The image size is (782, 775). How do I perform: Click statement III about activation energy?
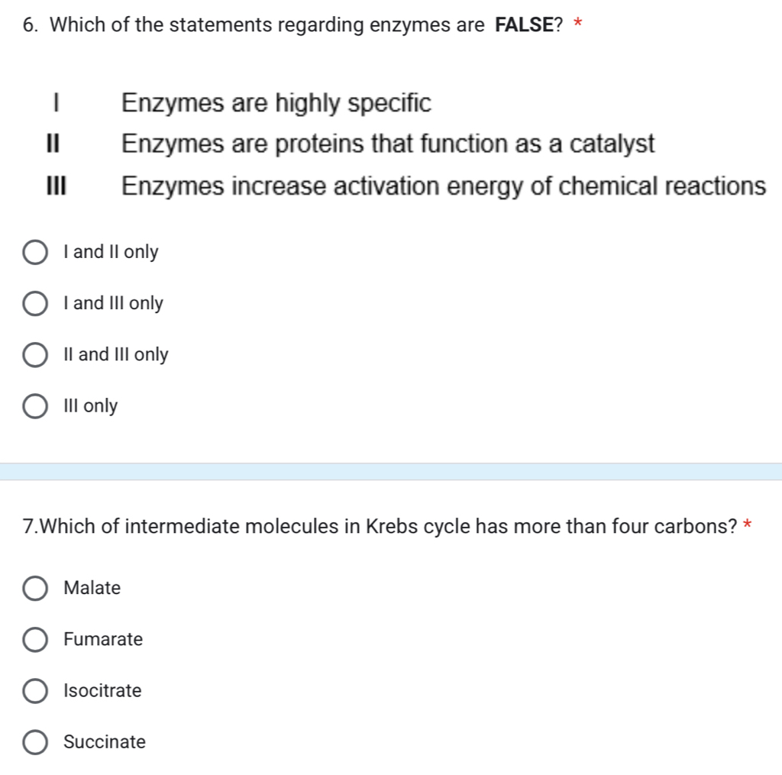(443, 185)
